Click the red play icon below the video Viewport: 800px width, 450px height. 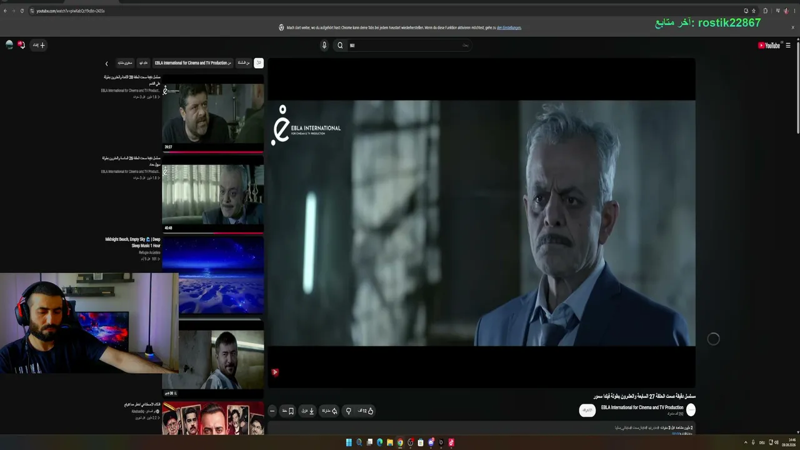[x=275, y=372]
